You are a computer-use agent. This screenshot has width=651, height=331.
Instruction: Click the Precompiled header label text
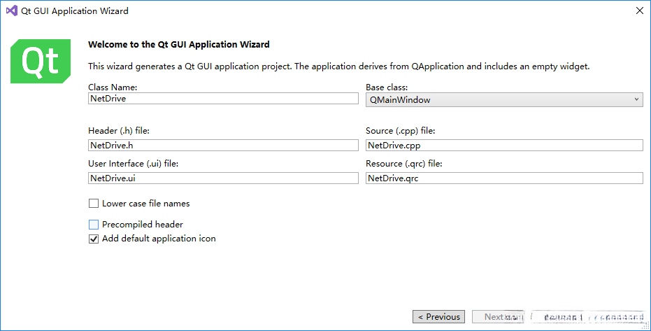click(x=143, y=225)
